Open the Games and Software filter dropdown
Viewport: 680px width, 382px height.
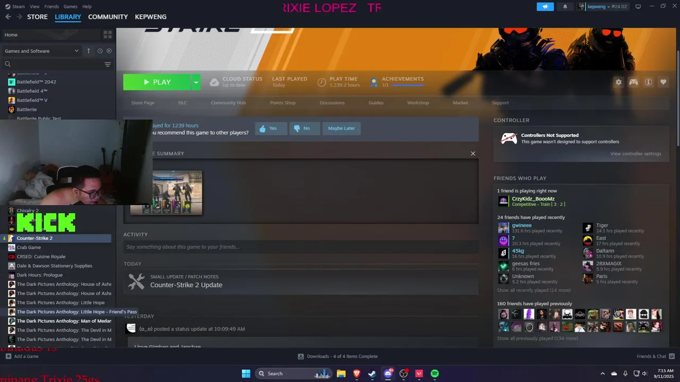(41, 51)
